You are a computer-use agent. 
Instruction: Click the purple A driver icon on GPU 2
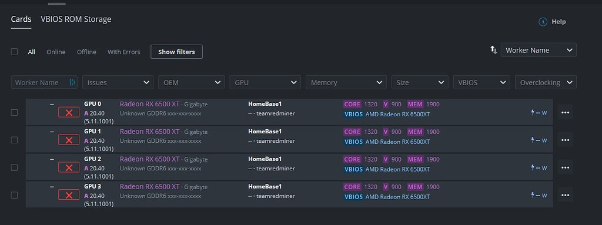tap(86, 168)
